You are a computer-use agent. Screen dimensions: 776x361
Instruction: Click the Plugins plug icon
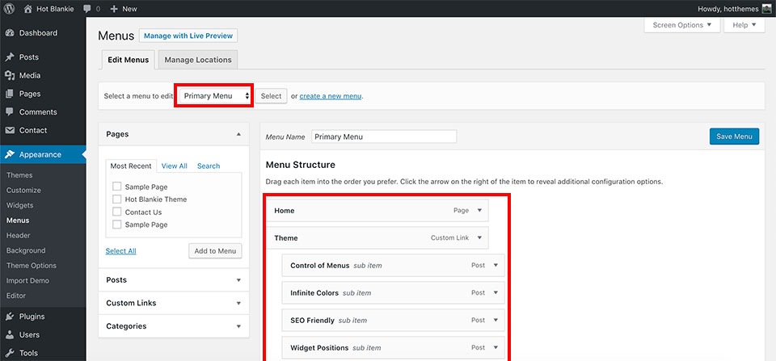[x=10, y=317]
